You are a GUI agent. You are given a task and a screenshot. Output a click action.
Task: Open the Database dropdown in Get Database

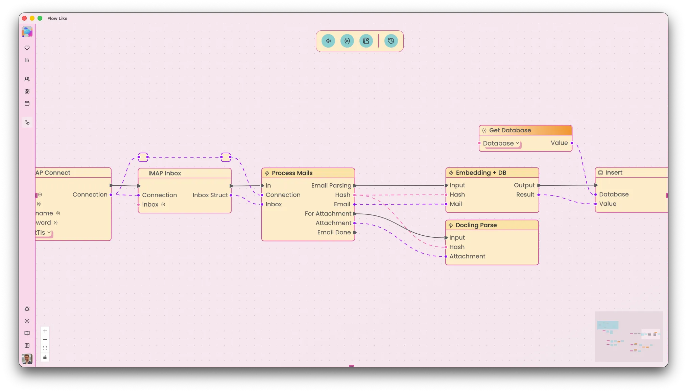click(x=501, y=143)
